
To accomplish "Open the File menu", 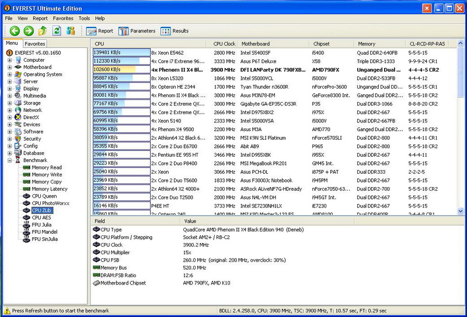I will (x=9, y=19).
